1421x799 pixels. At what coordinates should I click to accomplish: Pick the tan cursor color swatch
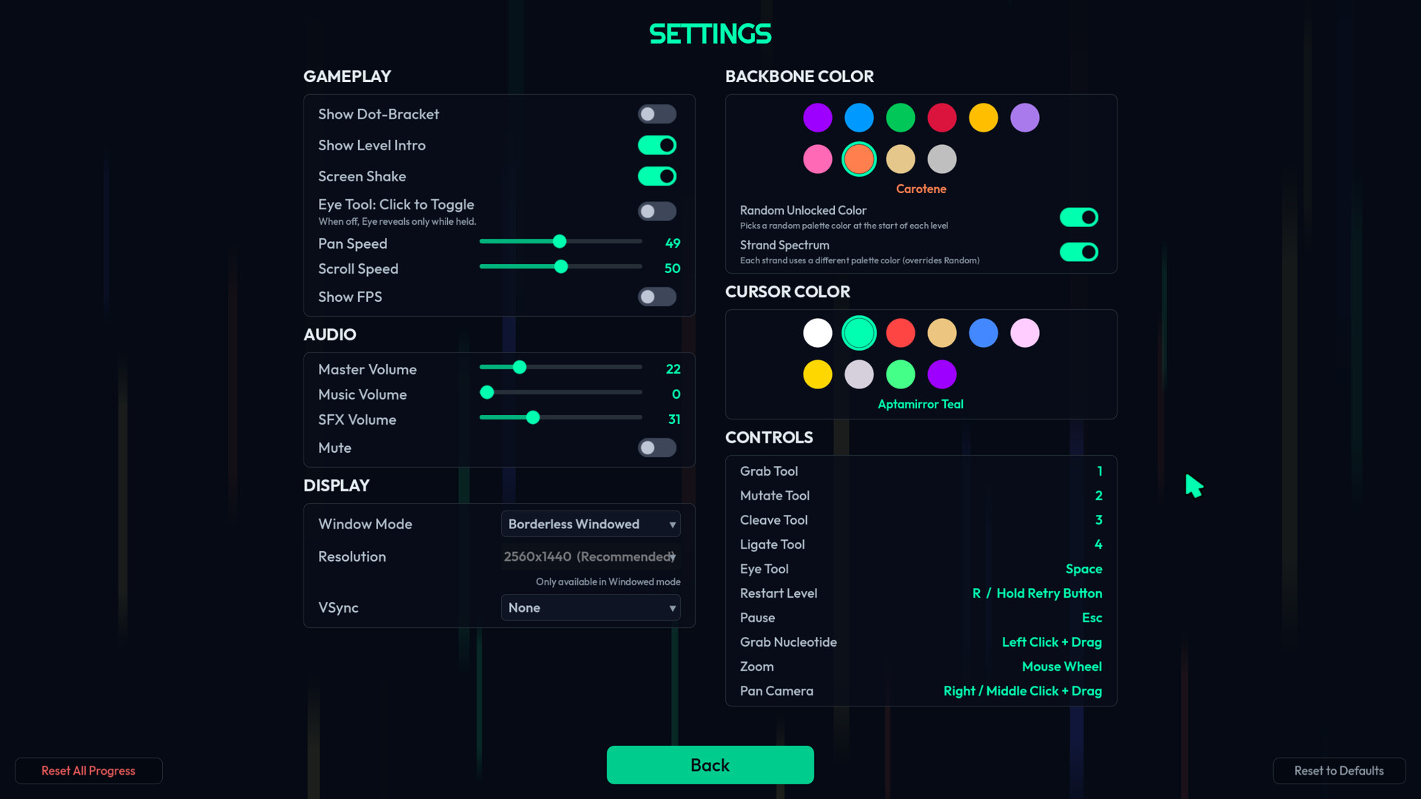(x=942, y=333)
